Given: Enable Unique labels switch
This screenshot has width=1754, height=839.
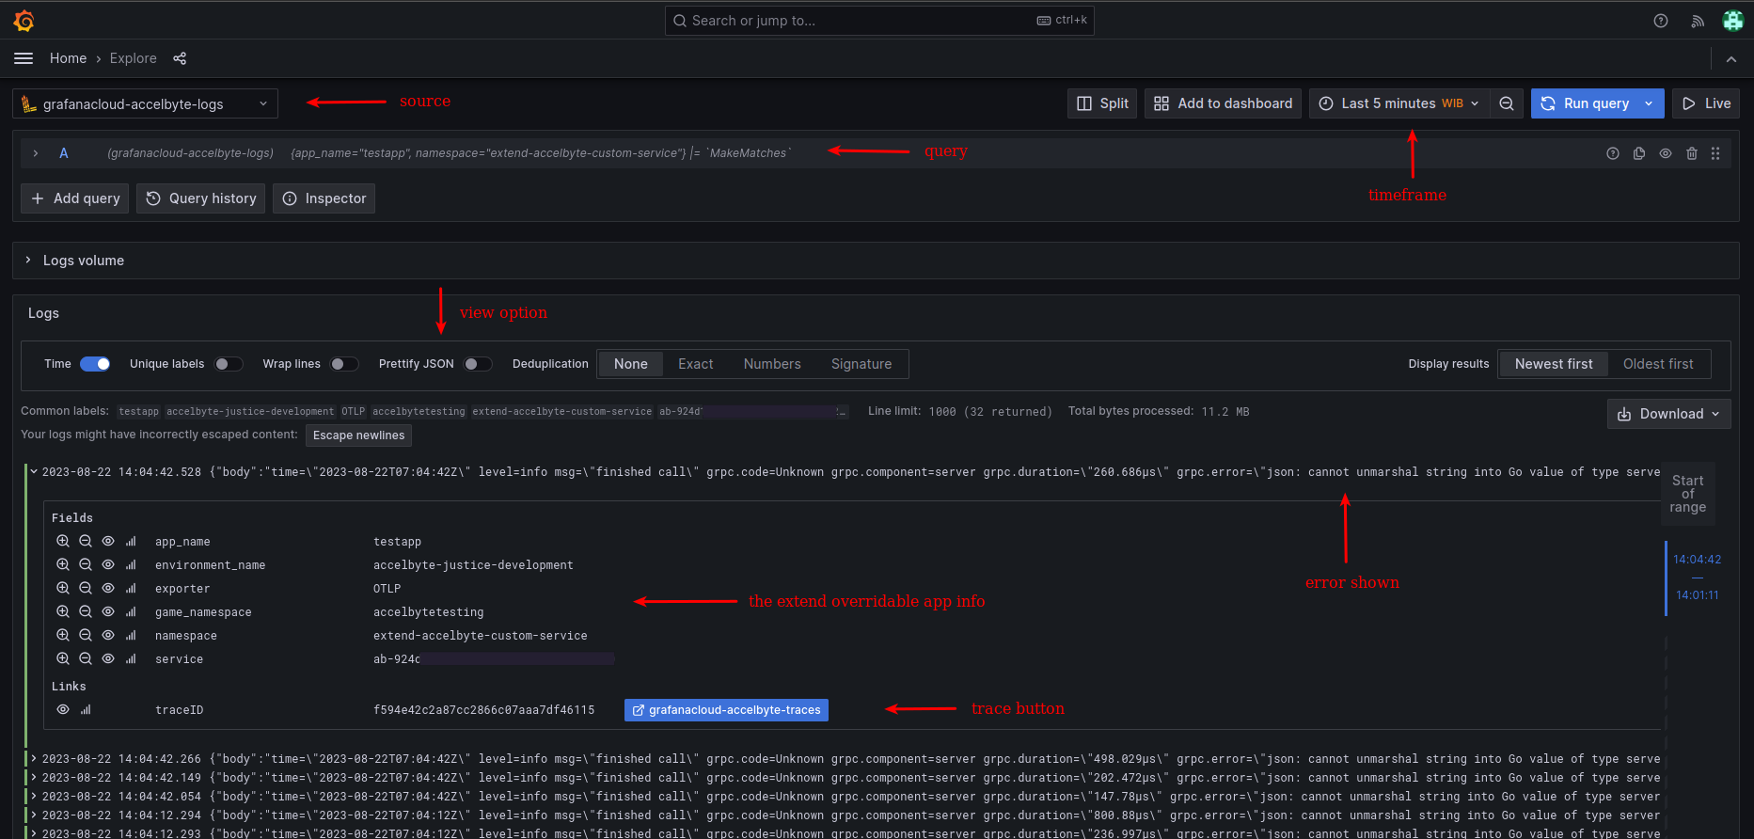Looking at the screenshot, I should [229, 364].
